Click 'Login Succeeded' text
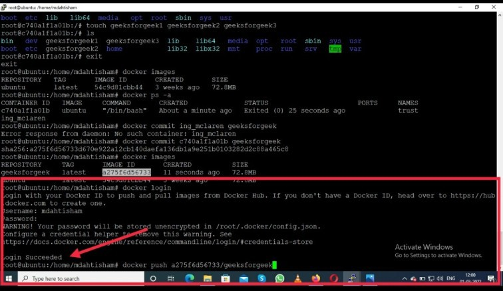 coord(32,257)
